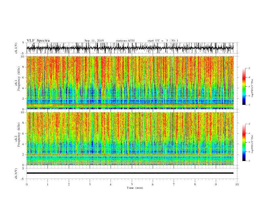
Task: Click the lower log(PSD)(V²/Hz) colorbar label
Action: (x=252, y=144)
